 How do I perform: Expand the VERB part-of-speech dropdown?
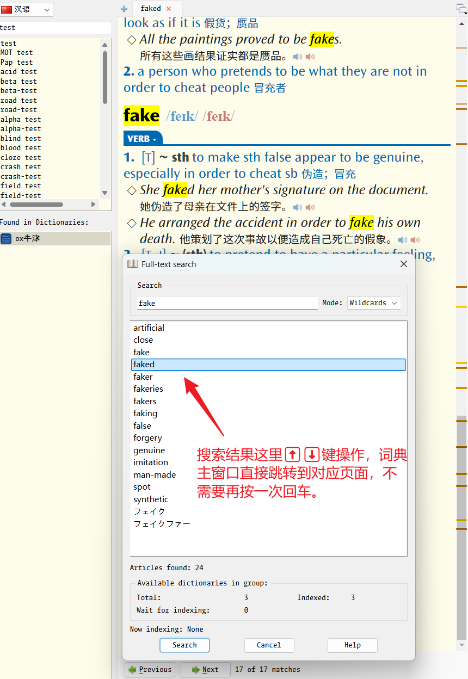click(142, 139)
